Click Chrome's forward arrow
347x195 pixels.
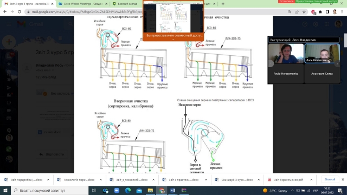point(12,12)
